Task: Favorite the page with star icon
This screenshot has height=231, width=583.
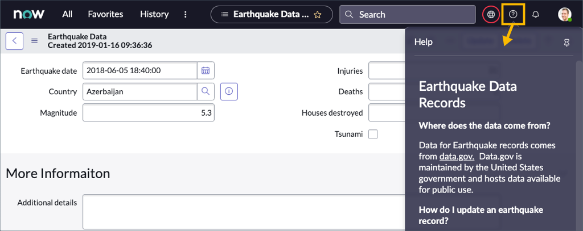Action: (318, 15)
